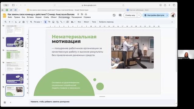Open the 'Объект' menu
Viewport: 194px width, 109px height.
pos(54,17)
